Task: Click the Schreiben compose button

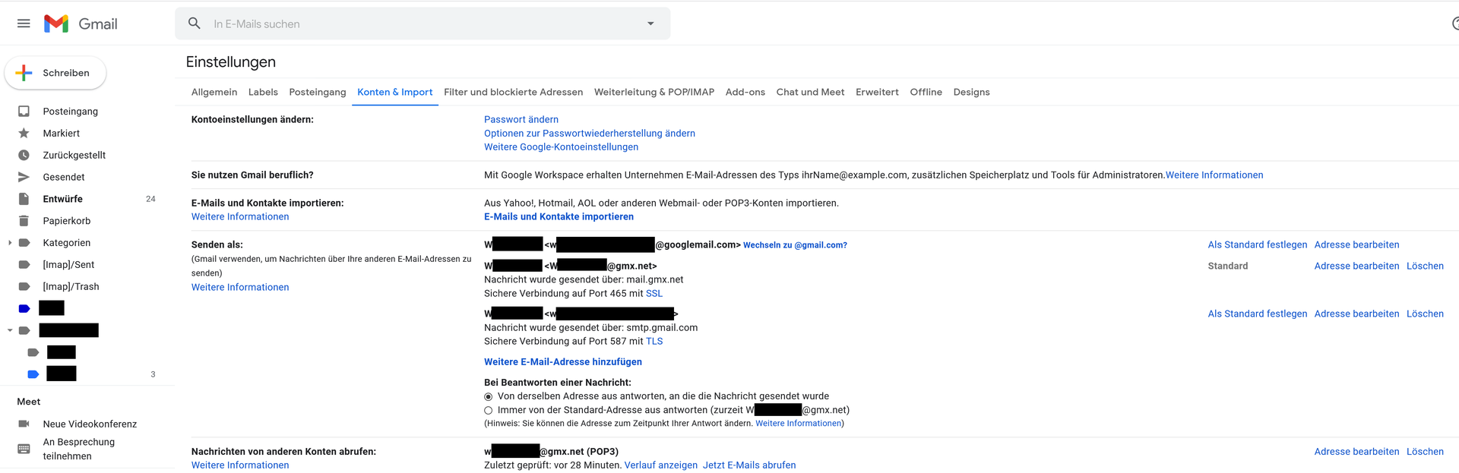Action: (x=55, y=73)
